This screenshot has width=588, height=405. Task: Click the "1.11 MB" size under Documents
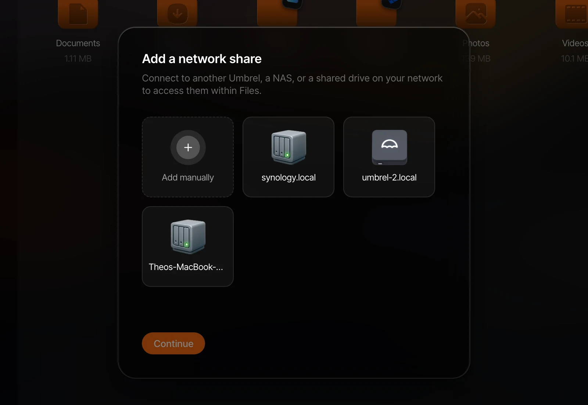click(78, 59)
